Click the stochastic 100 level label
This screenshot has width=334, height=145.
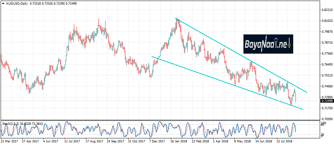(324, 123)
